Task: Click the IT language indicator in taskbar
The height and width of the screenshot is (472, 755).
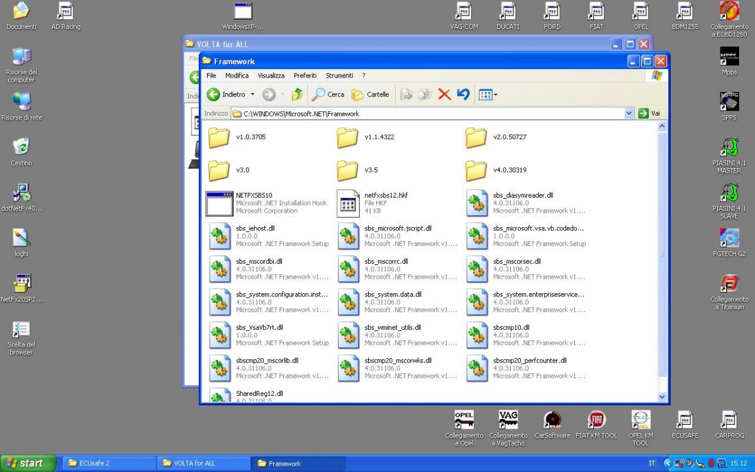Action: point(651,463)
